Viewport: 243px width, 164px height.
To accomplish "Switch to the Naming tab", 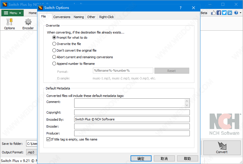I will [x=79, y=17].
